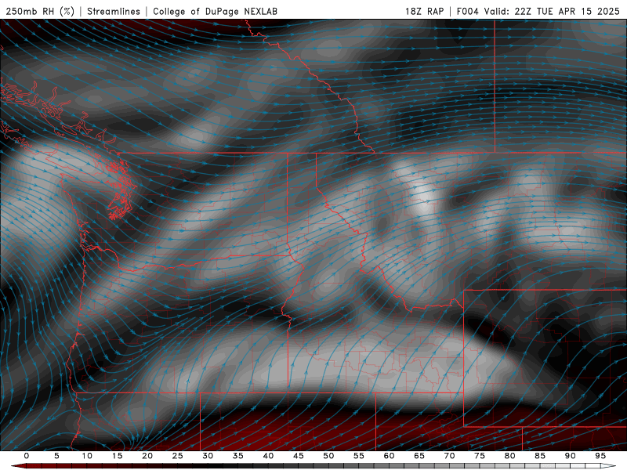Select the 55 value on color scale
627x470 pixels.
[359, 456]
